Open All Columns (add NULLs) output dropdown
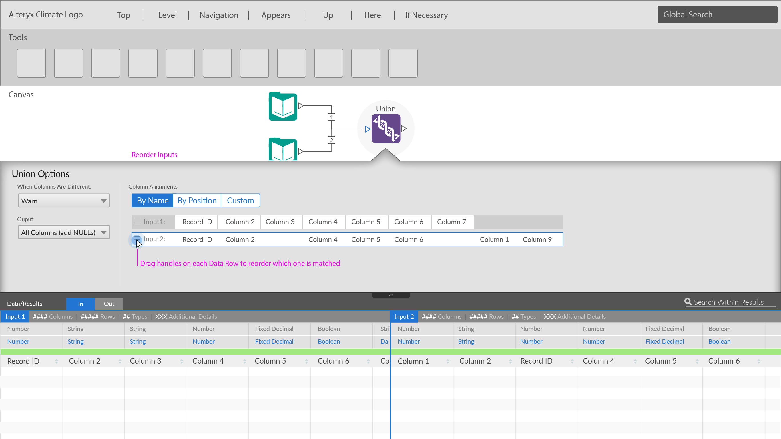781x439 pixels. [x=64, y=233]
